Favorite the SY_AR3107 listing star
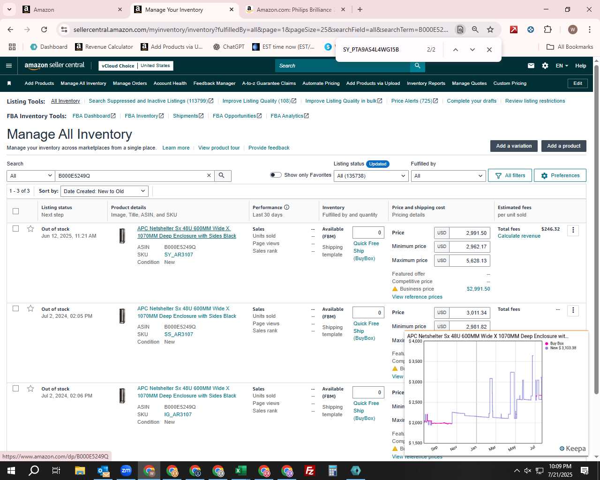600x480 pixels. [x=30, y=229]
